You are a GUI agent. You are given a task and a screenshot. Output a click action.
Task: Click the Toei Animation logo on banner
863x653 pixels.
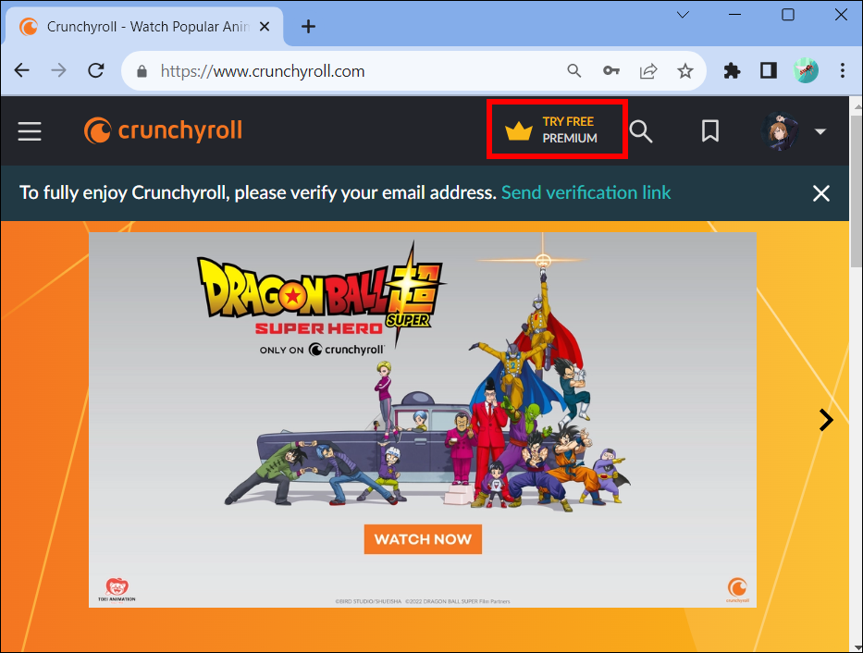(x=117, y=590)
